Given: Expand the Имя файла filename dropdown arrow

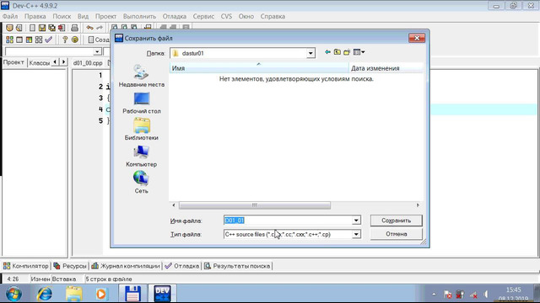Looking at the screenshot, I should (x=356, y=221).
